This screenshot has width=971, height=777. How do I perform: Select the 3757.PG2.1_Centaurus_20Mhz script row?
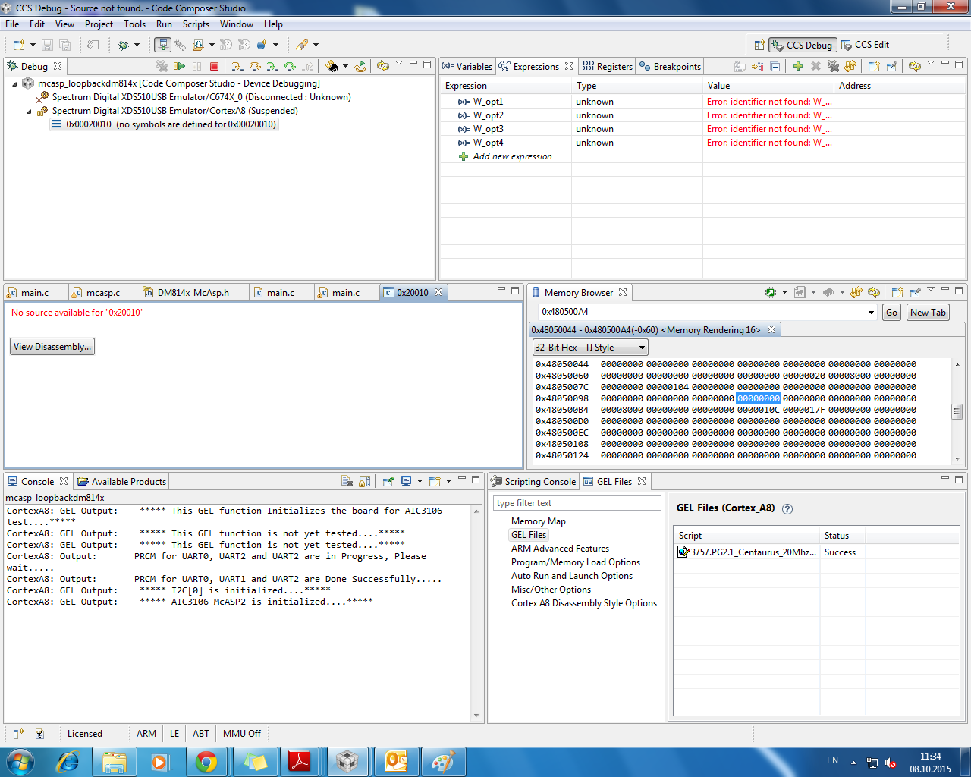point(816,552)
